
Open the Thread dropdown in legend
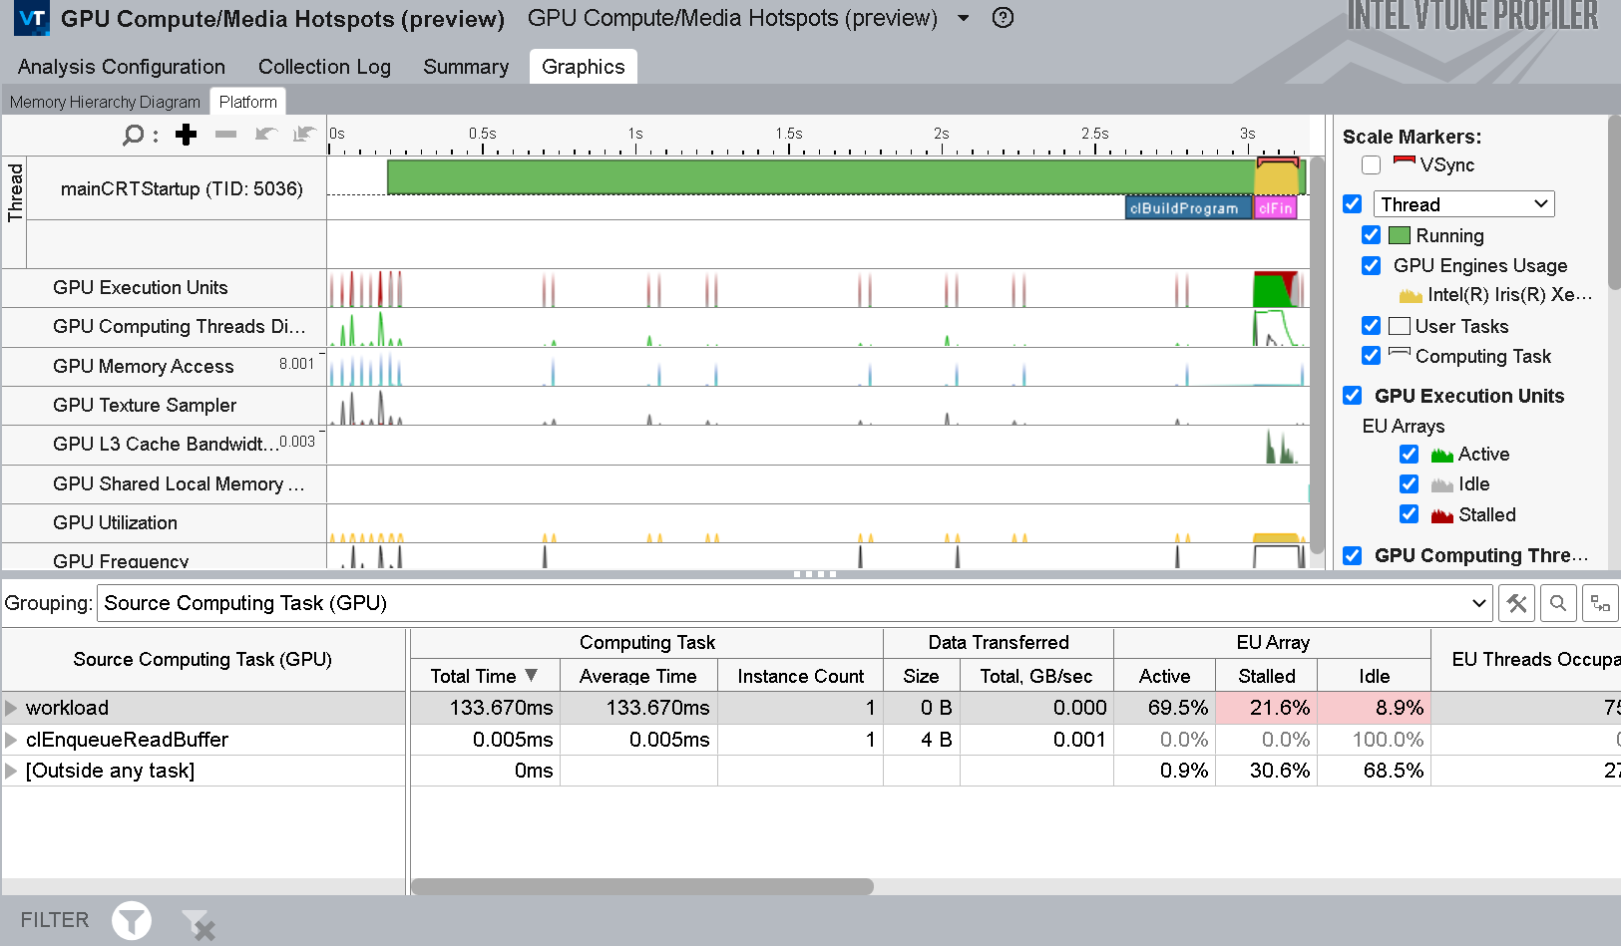pos(1463,204)
